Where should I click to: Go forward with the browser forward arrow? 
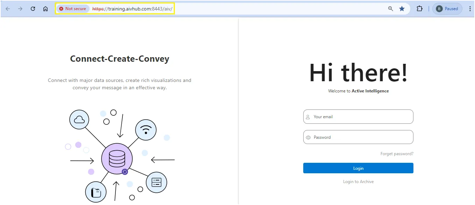[20, 9]
